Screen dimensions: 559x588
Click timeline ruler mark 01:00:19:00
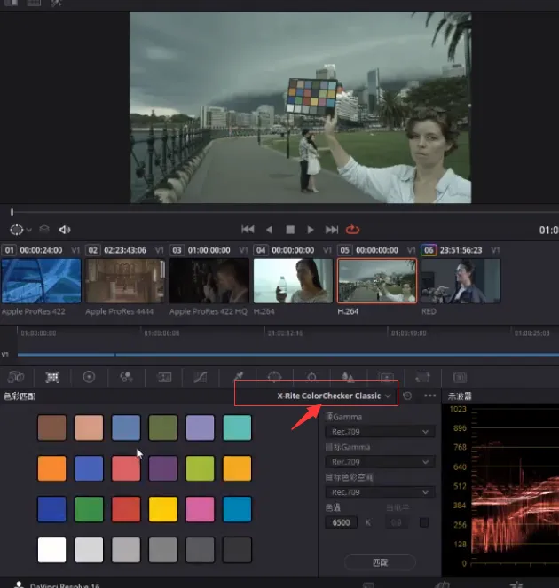coord(408,333)
